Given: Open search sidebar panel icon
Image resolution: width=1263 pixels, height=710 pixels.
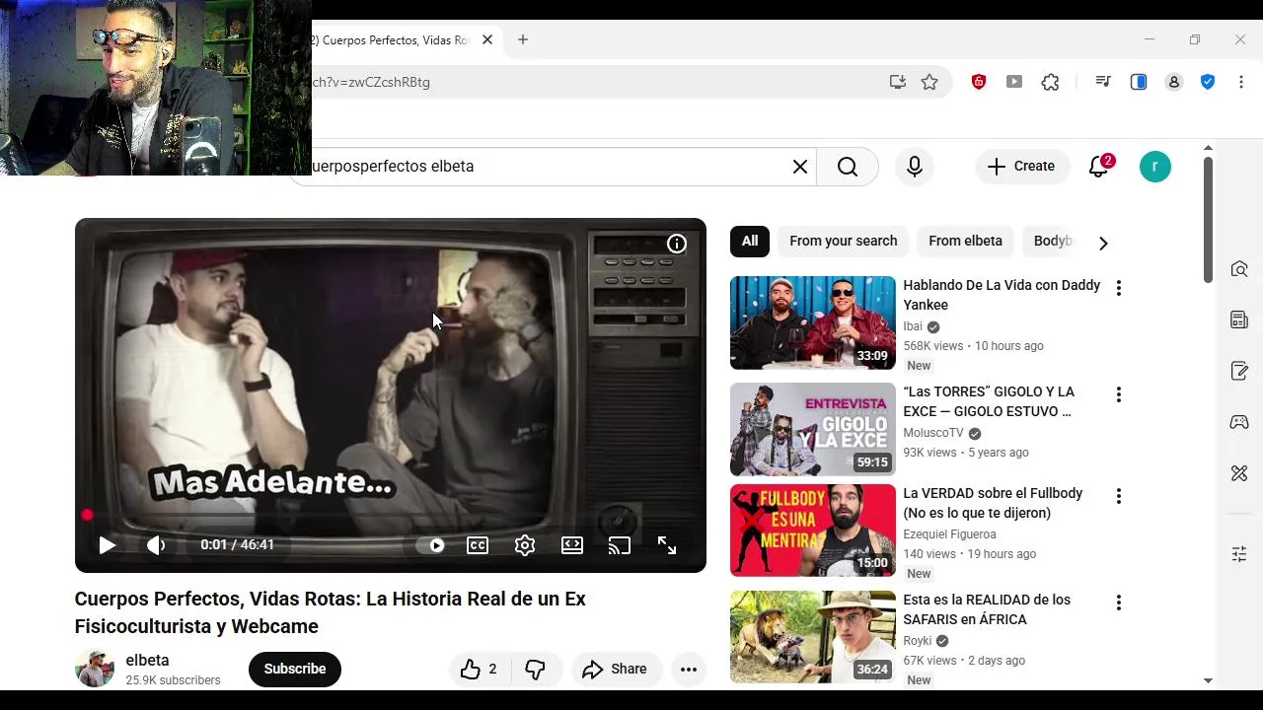Looking at the screenshot, I should coord(1239,269).
